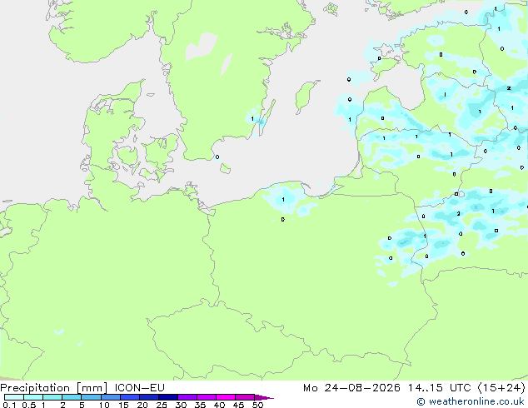The width and height of the screenshot is (528, 408).
Task: Click the "1" rainfall value beside Öland island
Action: coord(252,119)
